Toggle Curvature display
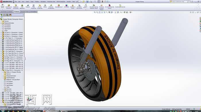 click(x=67, y=6)
